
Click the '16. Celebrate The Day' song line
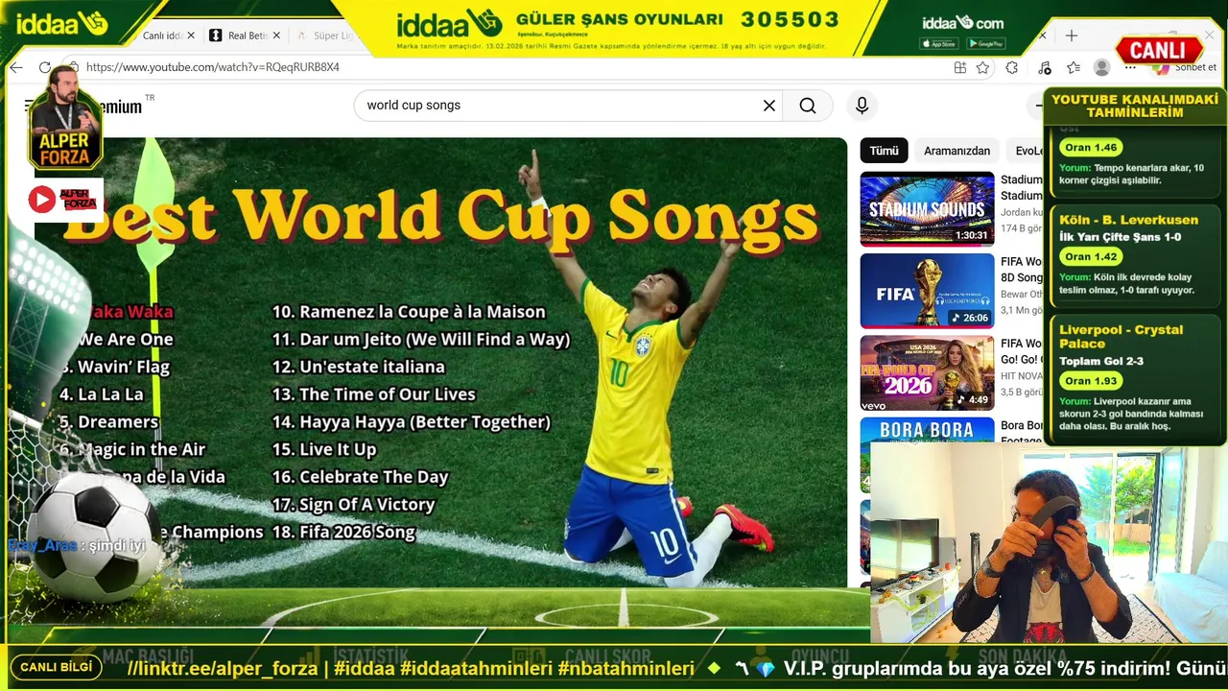(361, 477)
